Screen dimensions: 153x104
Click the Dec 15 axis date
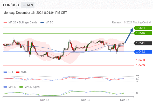pyautogui.click(x=86, y=100)
